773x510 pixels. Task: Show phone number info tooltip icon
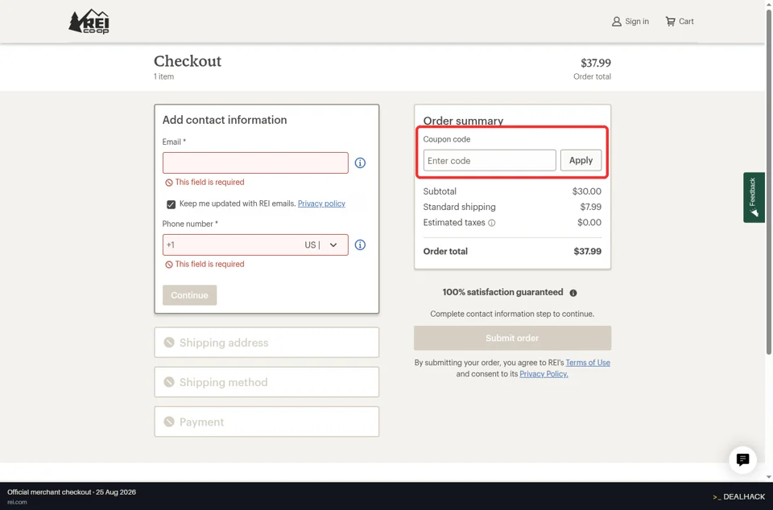[361, 245]
